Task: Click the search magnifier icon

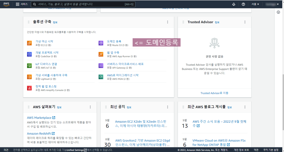Action: click(35, 4)
